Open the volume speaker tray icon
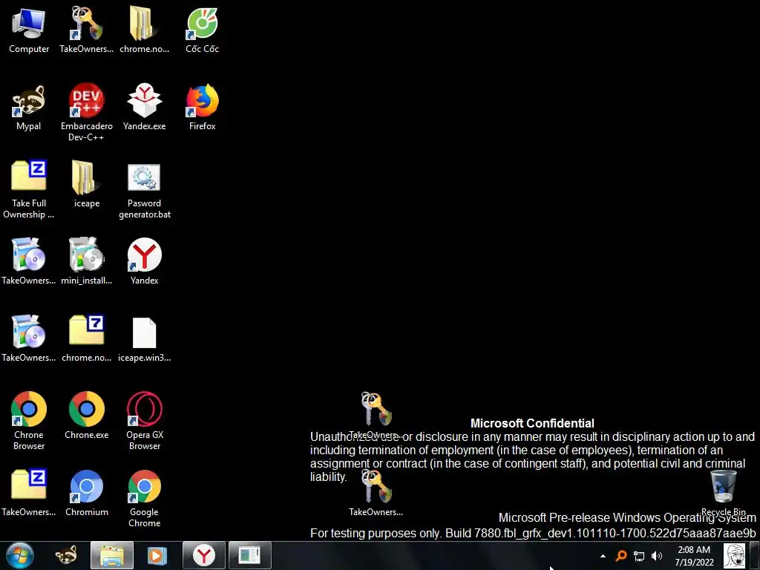 [x=657, y=556]
